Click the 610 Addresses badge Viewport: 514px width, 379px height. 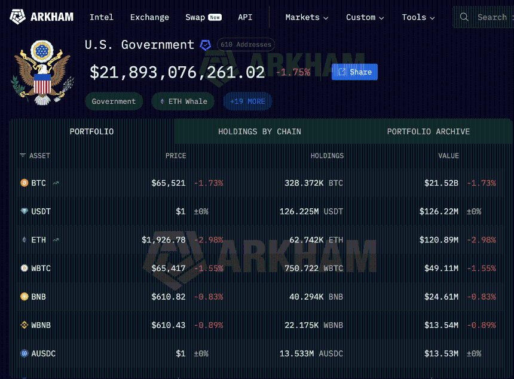click(x=245, y=45)
